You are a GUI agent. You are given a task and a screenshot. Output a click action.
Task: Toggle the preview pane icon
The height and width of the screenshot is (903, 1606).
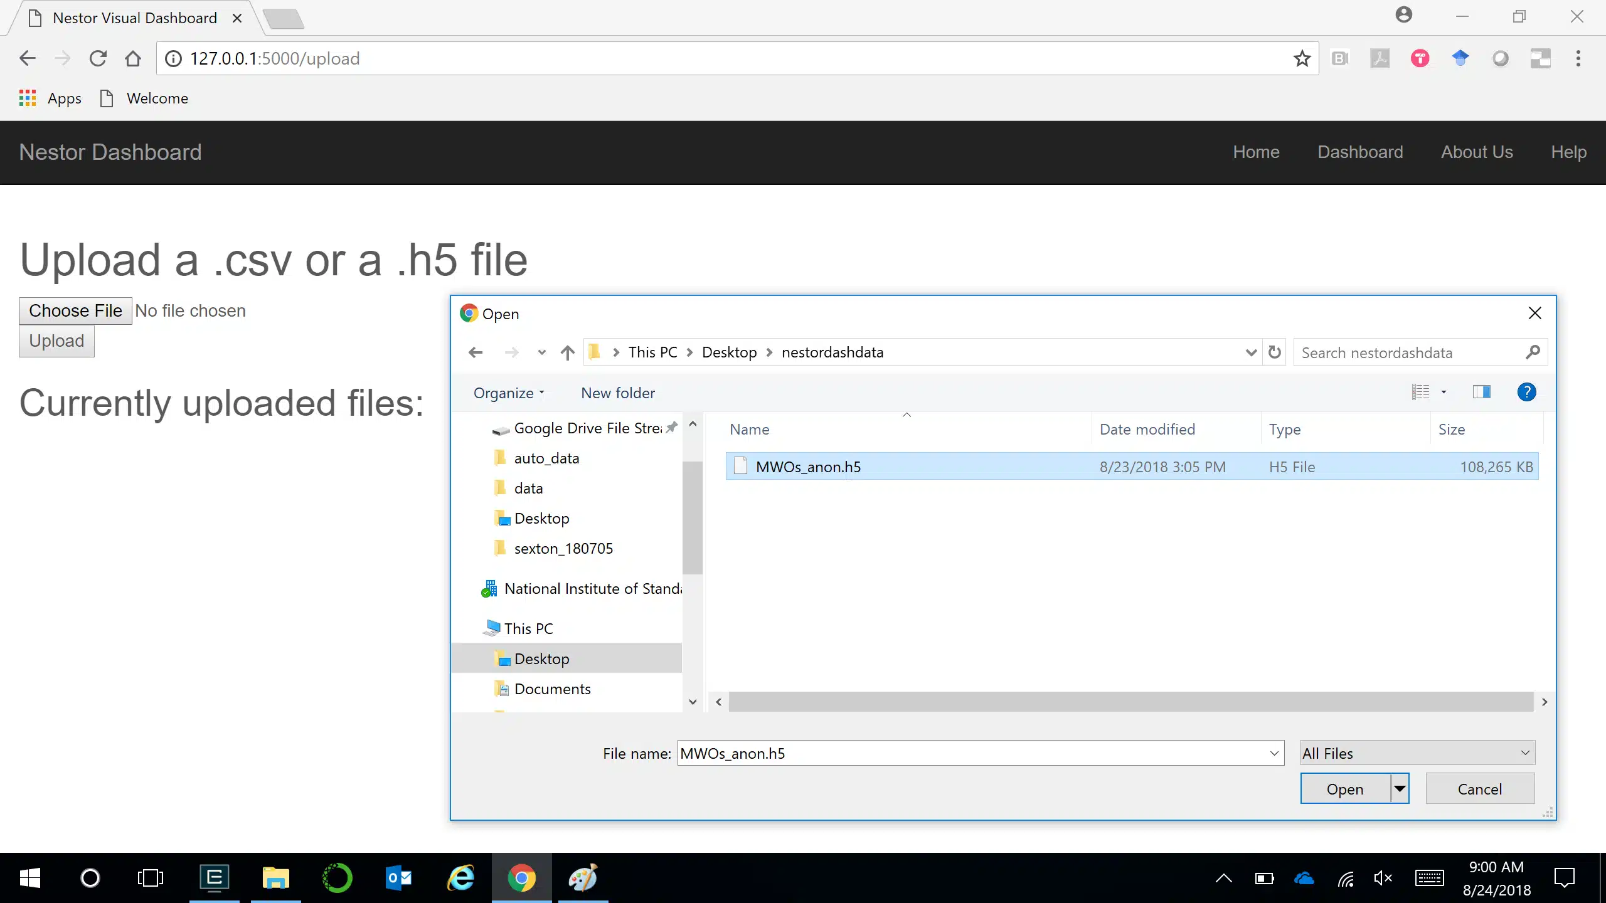pyautogui.click(x=1482, y=392)
